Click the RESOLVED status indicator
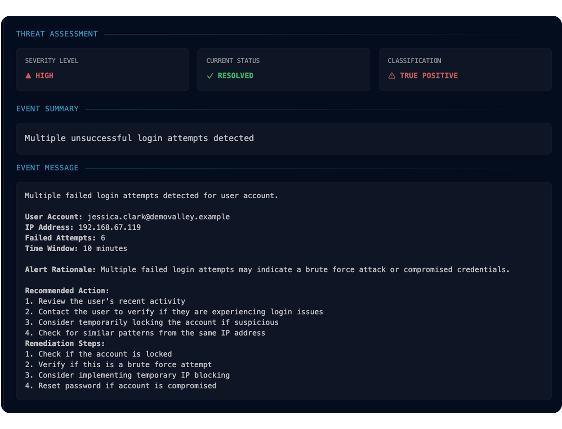562x429 pixels. click(x=231, y=75)
